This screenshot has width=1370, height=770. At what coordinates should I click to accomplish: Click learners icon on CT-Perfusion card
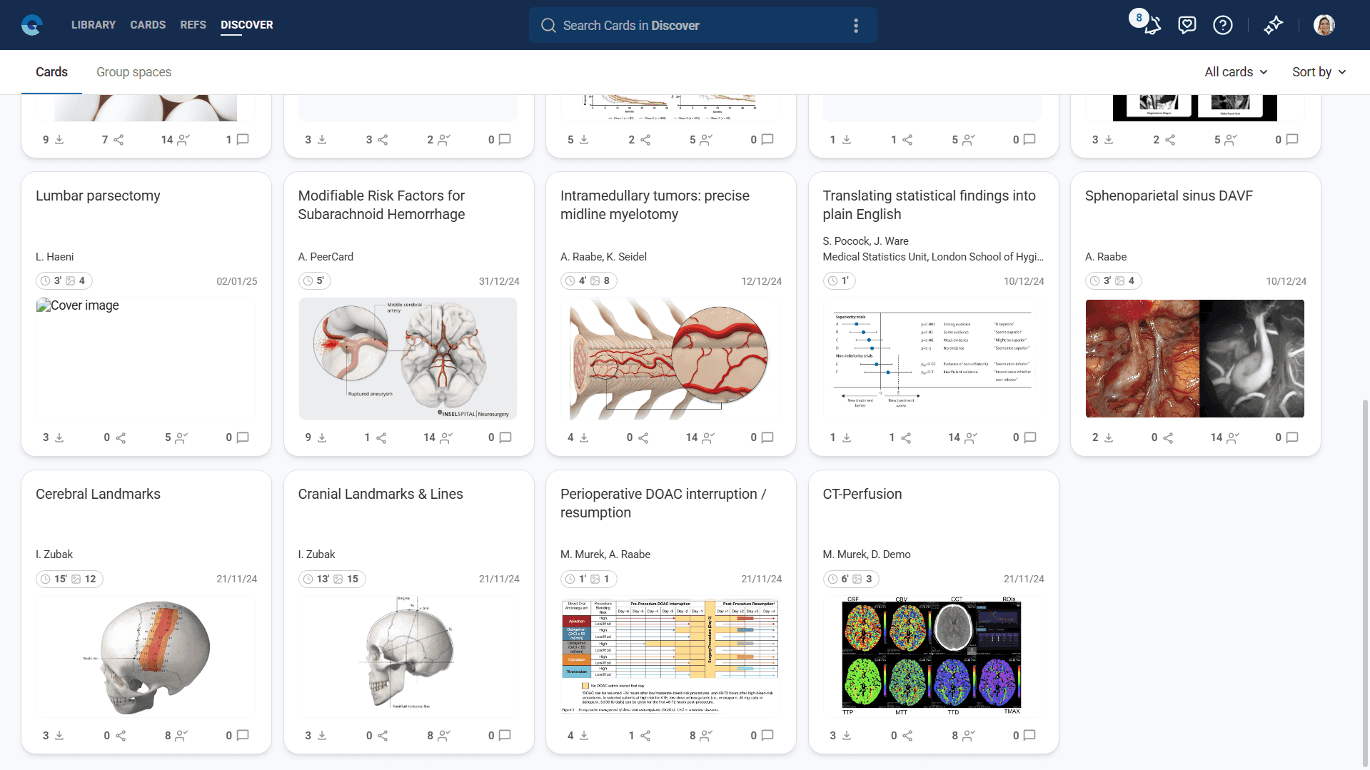969,735
